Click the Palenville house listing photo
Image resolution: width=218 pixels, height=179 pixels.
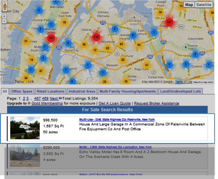(x=25, y=128)
